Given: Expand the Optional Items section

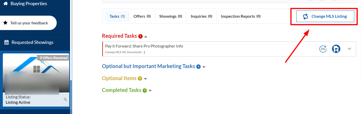Looking at the screenshot, I should coord(145,79).
